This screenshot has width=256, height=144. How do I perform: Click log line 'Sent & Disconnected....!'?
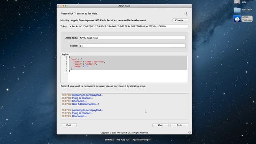(x=85, y=104)
